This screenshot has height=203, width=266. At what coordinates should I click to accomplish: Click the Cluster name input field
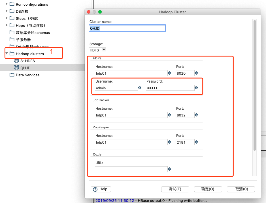pyautogui.click(x=127, y=28)
